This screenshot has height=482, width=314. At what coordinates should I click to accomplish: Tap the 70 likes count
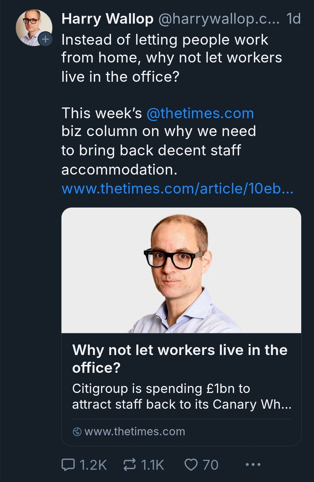[210, 465]
